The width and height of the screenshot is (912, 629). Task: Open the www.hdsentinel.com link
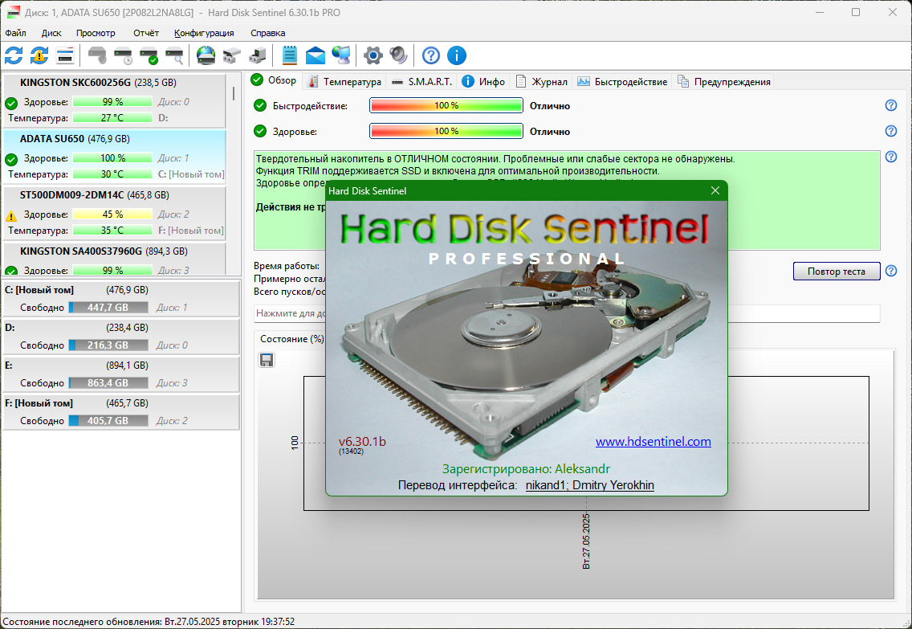tap(653, 442)
